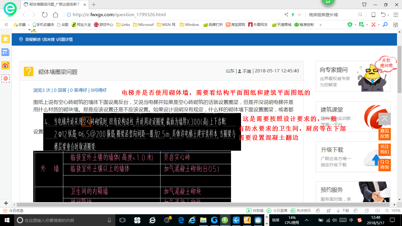Click the 意见反馈 orange button
Screen dimensions: 402x226
point(385,133)
